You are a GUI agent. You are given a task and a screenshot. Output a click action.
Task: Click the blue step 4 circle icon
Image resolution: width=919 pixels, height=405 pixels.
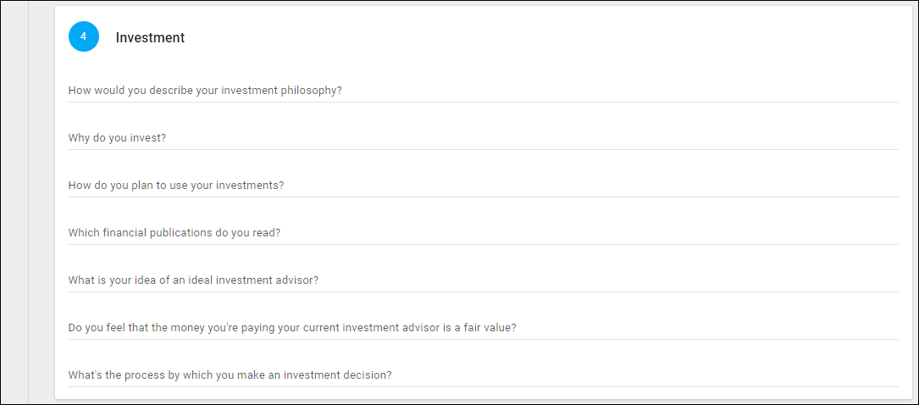tap(83, 37)
